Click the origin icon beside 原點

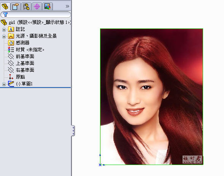tap(11, 77)
